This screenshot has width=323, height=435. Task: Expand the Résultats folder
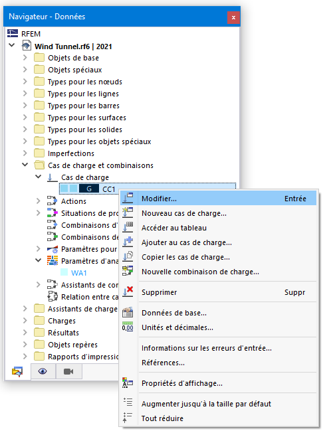coord(25,332)
